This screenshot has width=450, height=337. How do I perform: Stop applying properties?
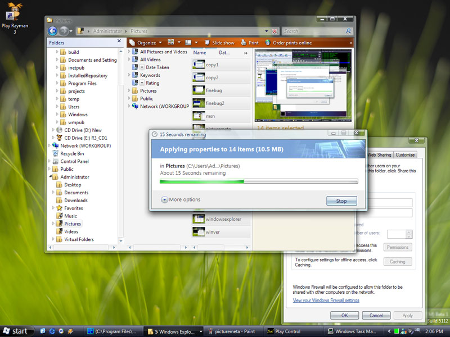[x=341, y=201]
